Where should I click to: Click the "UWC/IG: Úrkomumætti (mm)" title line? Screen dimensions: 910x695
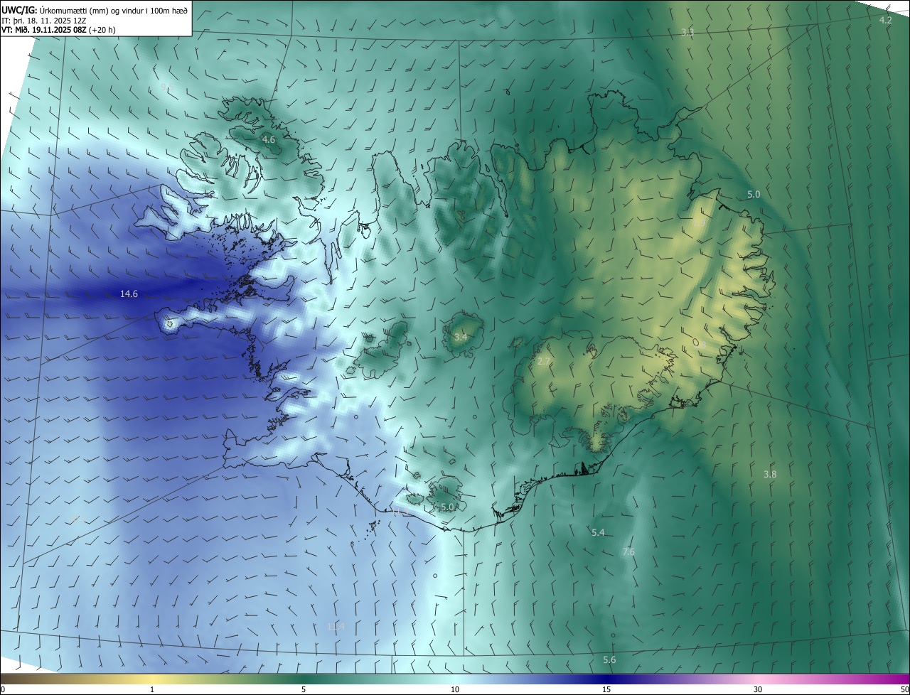95,10
